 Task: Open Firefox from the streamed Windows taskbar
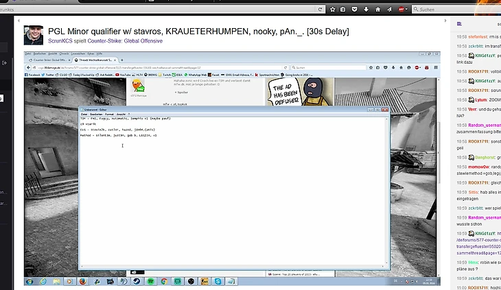click(x=82, y=281)
